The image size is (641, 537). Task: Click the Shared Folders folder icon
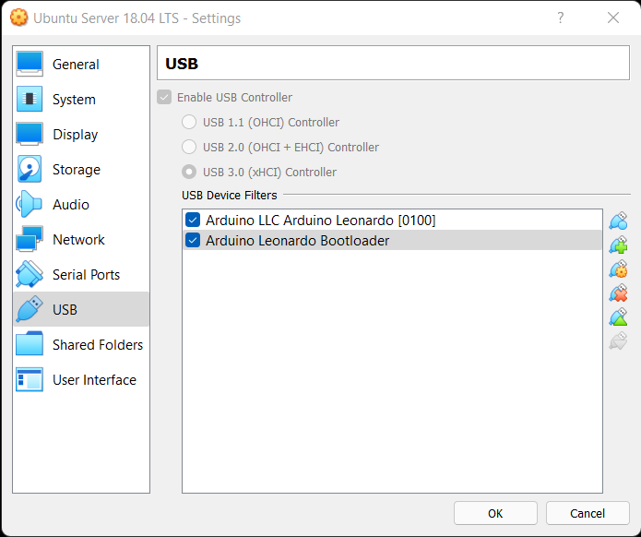30,344
